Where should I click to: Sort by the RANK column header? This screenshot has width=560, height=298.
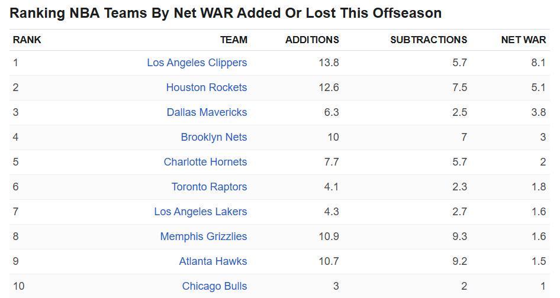(x=27, y=40)
